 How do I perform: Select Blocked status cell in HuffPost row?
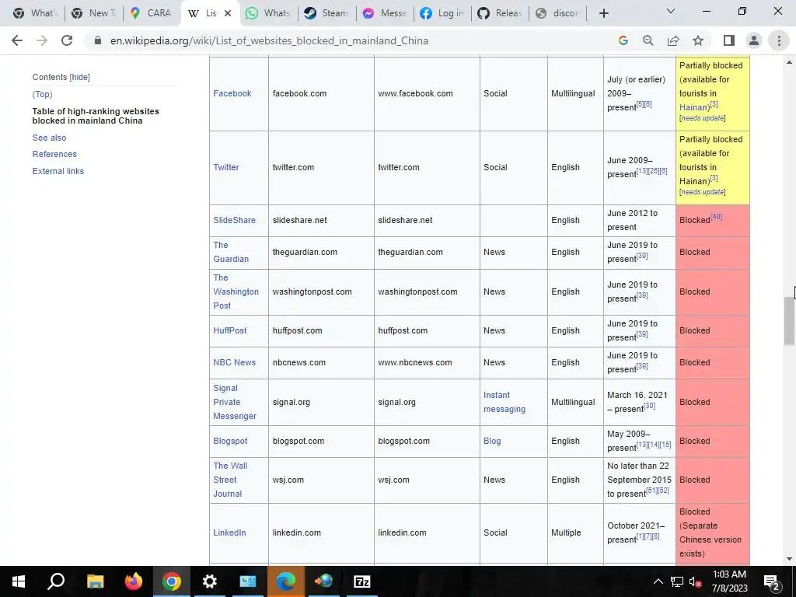point(712,330)
